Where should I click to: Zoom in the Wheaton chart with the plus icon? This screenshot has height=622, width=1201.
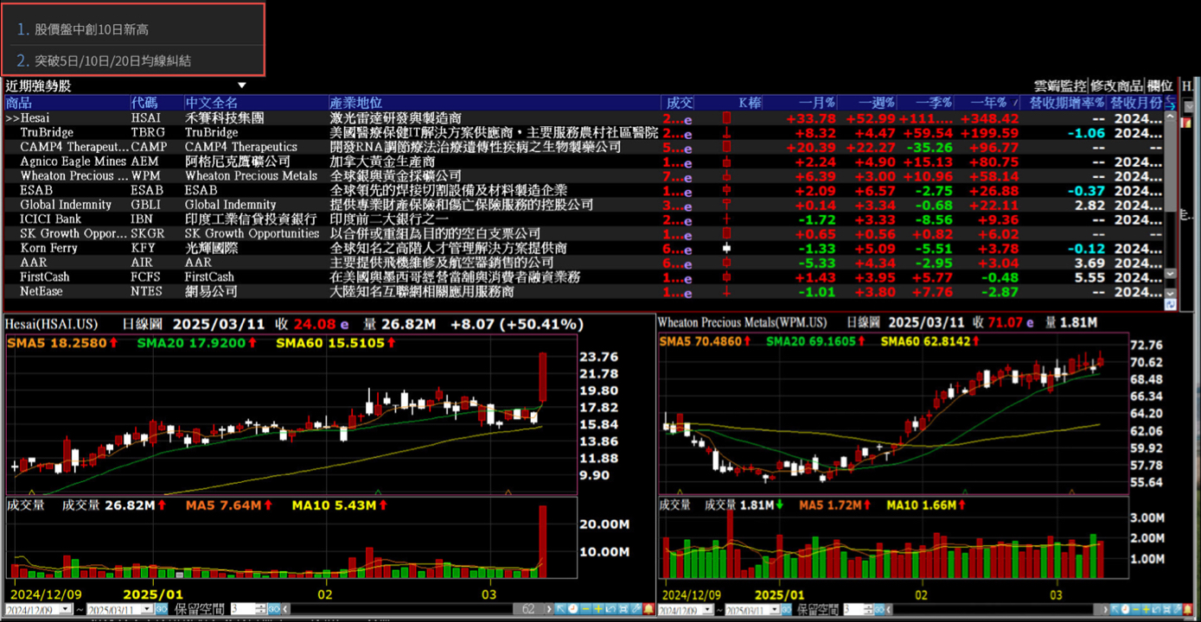point(1146,609)
